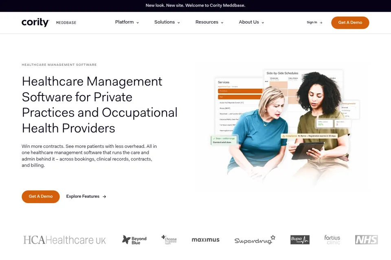The image size is (391, 260).
Task: Click the header Get A Demo button
Action: pos(350,23)
